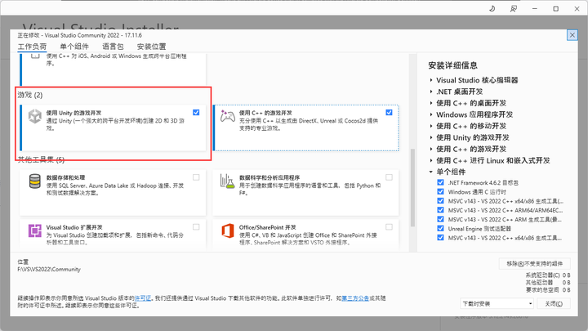Click install path F:\VS\VS2022\Community text

tap(49, 270)
